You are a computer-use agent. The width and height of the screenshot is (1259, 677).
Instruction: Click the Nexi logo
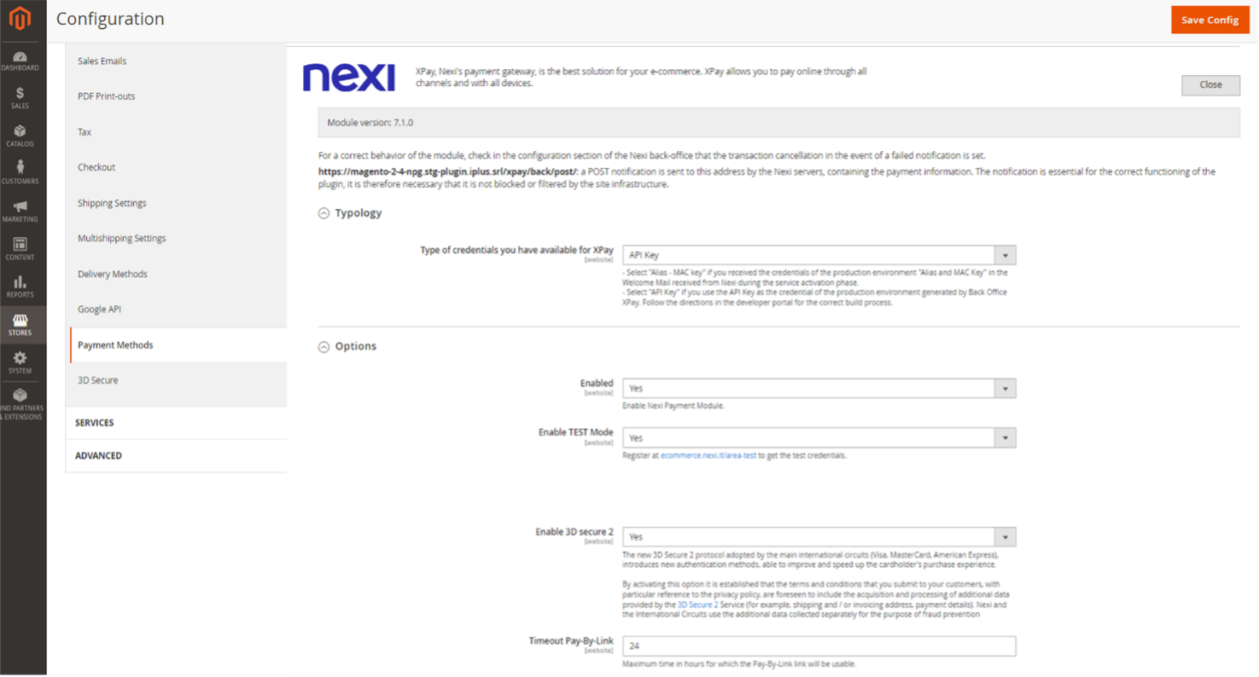pyautogui.click(x=349, y=77)
